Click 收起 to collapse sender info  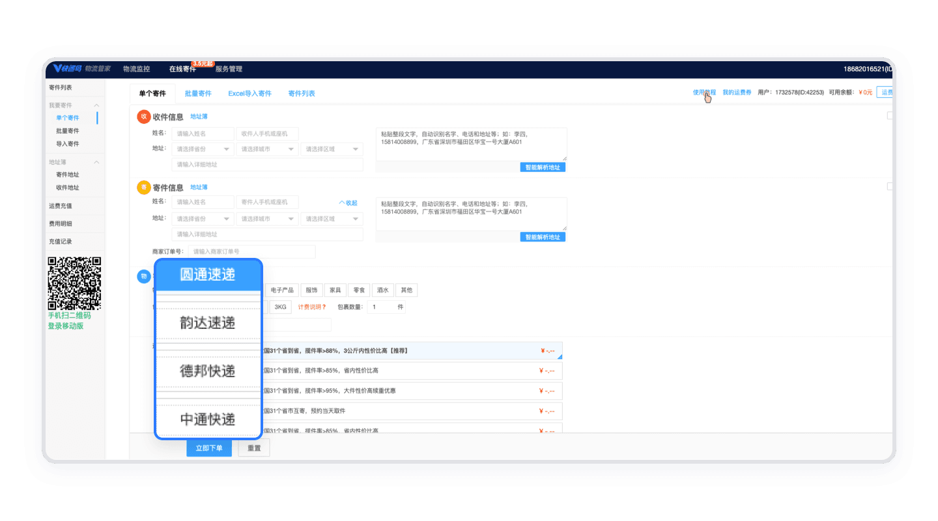pos(348,203)
